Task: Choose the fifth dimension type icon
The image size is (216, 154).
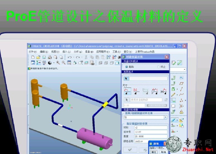Action: pyautogui.click(x=164, y=91)
